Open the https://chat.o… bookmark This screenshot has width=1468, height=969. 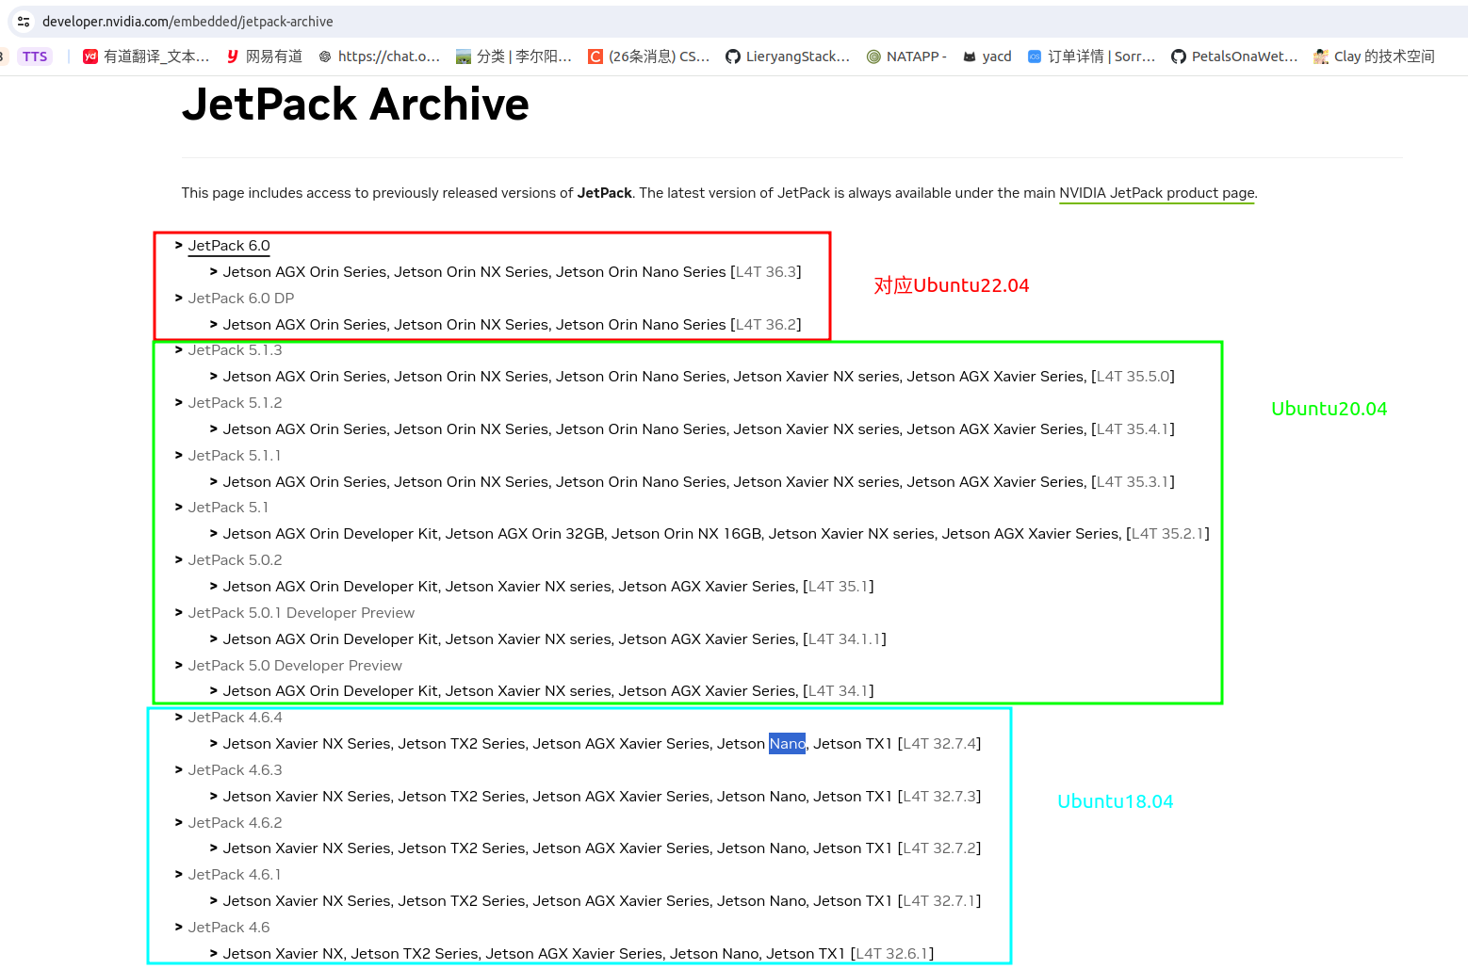379,57
